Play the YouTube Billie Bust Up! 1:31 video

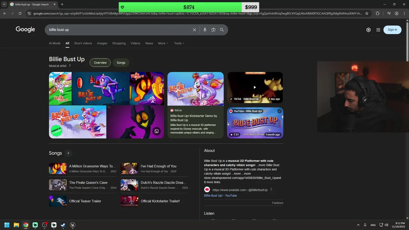tap(255, 123)
